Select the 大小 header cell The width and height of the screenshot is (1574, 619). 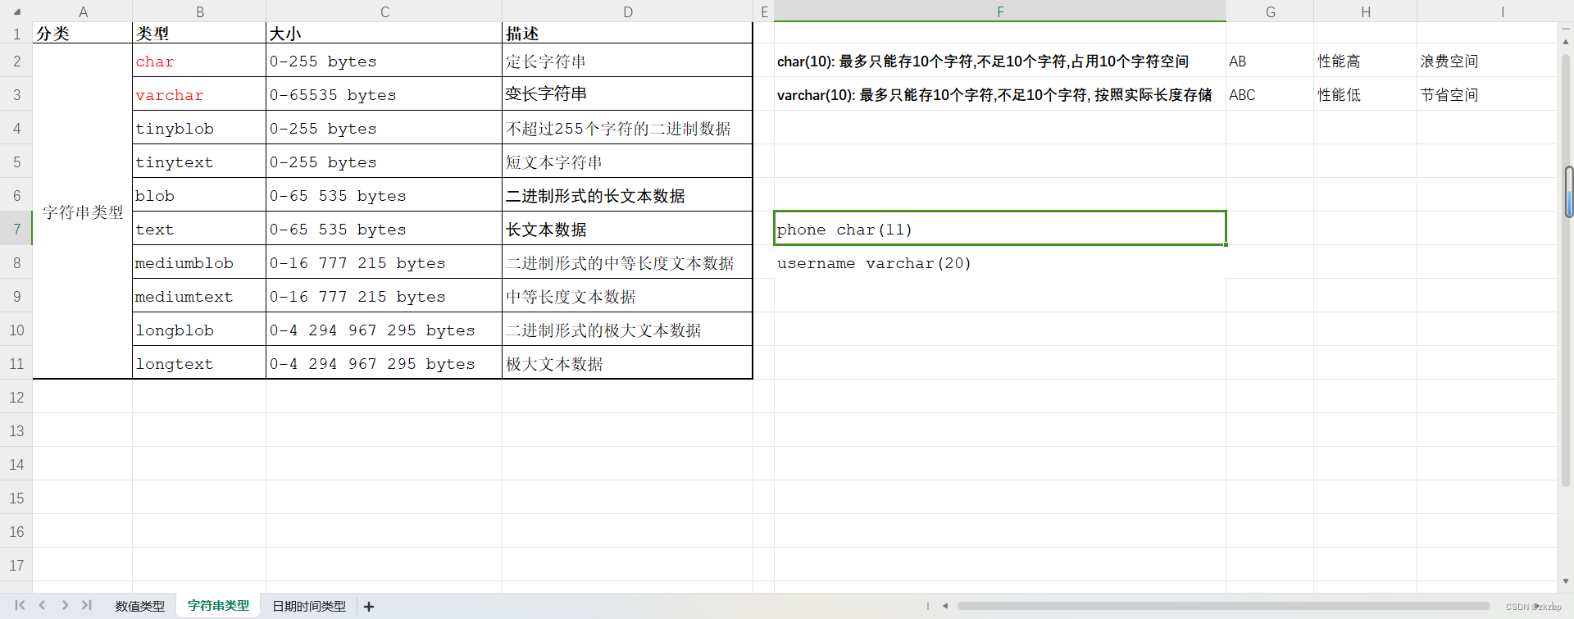pos(384,34)
